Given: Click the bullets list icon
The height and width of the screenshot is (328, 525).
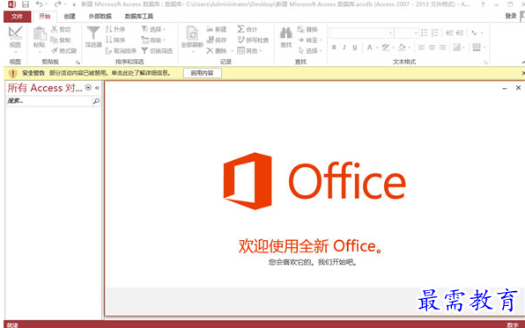Looking at the screenshot, I should (x=425, y=33).
